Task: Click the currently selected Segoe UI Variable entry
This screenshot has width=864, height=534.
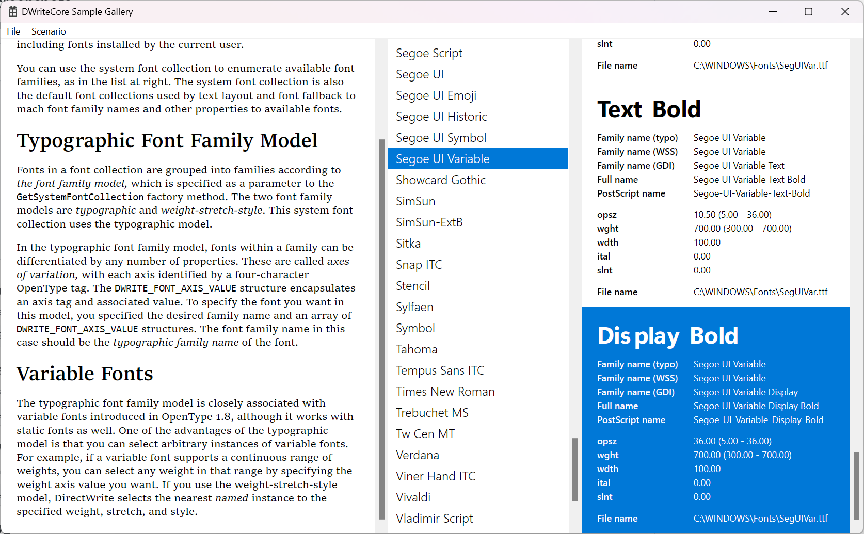Action: [442, 158]
